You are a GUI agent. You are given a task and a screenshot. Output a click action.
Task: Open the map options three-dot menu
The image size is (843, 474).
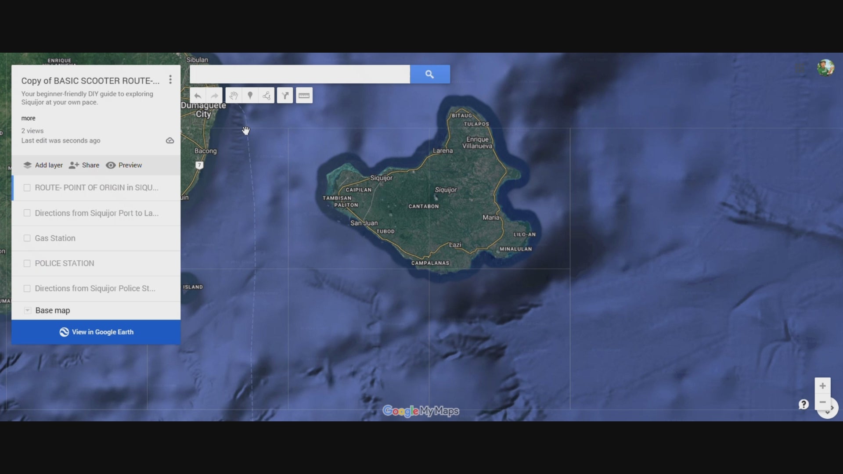(x=170, y=79)
